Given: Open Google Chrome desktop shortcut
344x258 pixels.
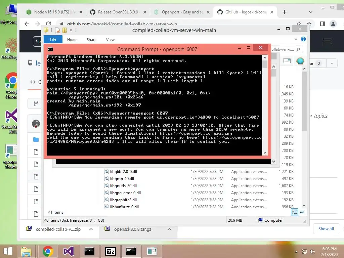Looking at the screenshot, I should tap(11, 86).
